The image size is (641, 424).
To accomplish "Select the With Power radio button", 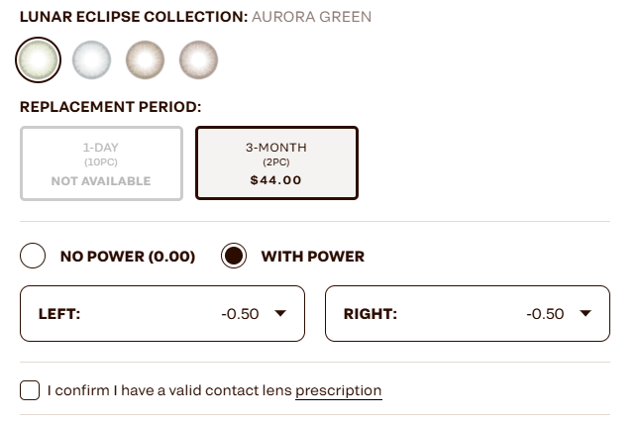I will pyautogui.click(x=234, y=257).
